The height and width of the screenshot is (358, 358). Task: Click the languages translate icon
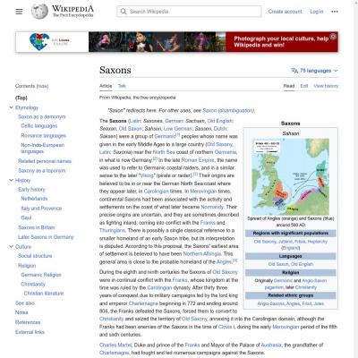pyautogui.click(x=294, y=71)
